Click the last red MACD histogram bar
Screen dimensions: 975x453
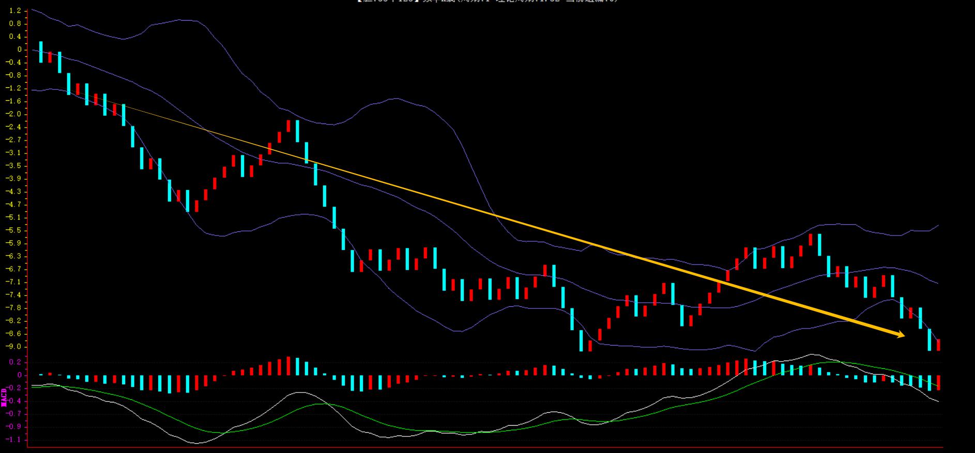pos(938,382)
